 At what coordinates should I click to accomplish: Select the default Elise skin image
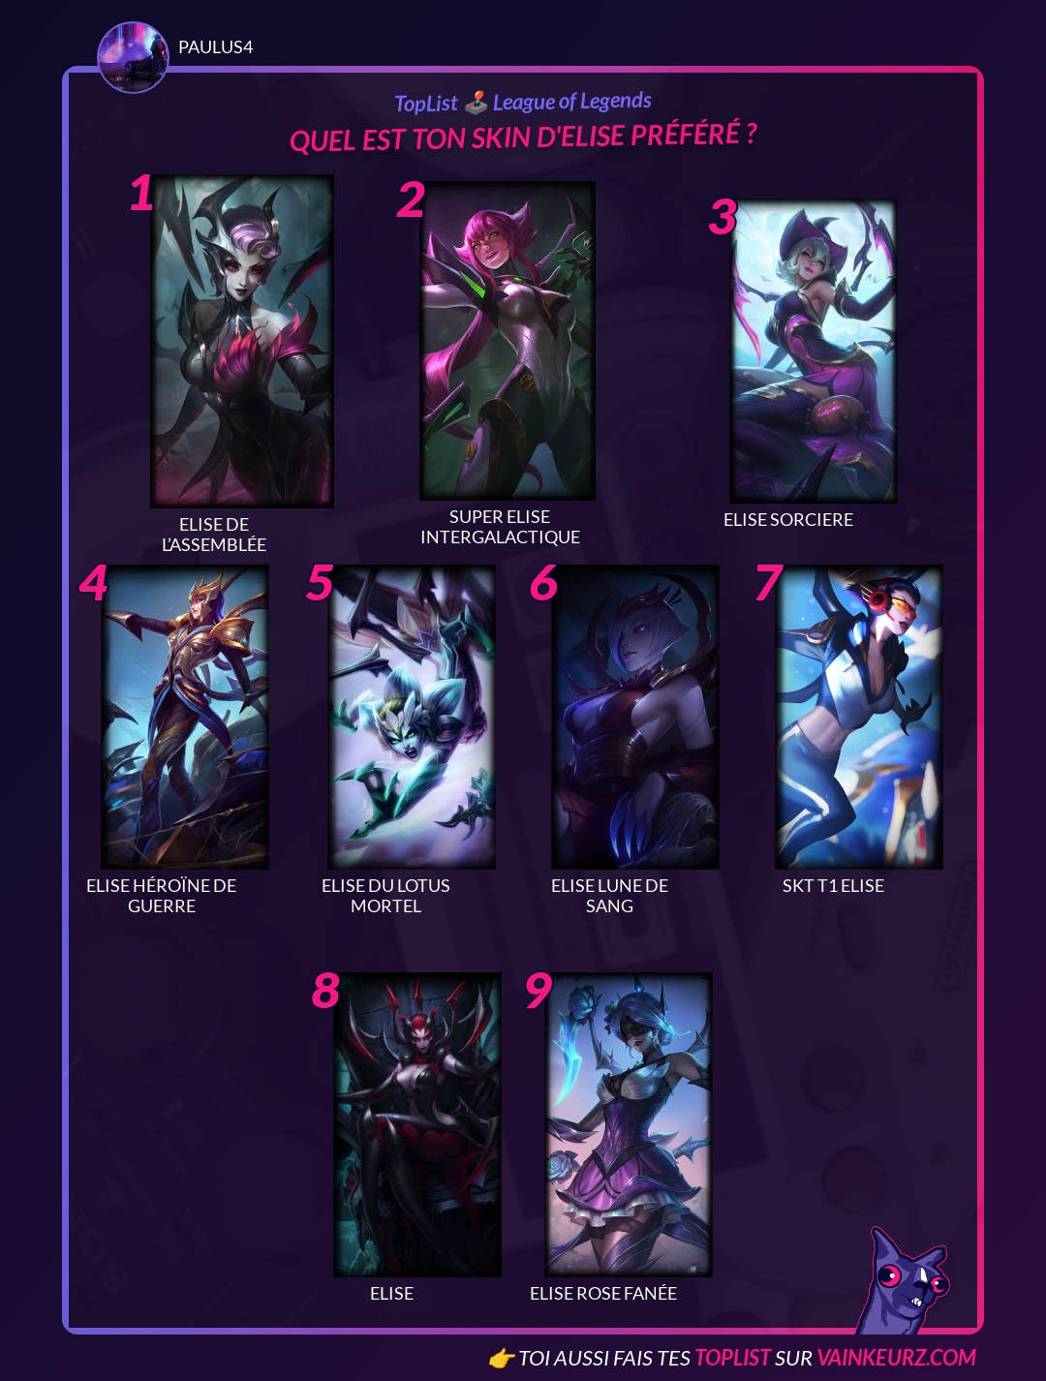(x=417, y=1124)
